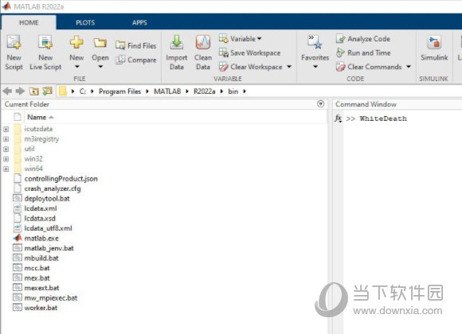
Task: Click MATLAB in address path
Action: tap(167, 91)
